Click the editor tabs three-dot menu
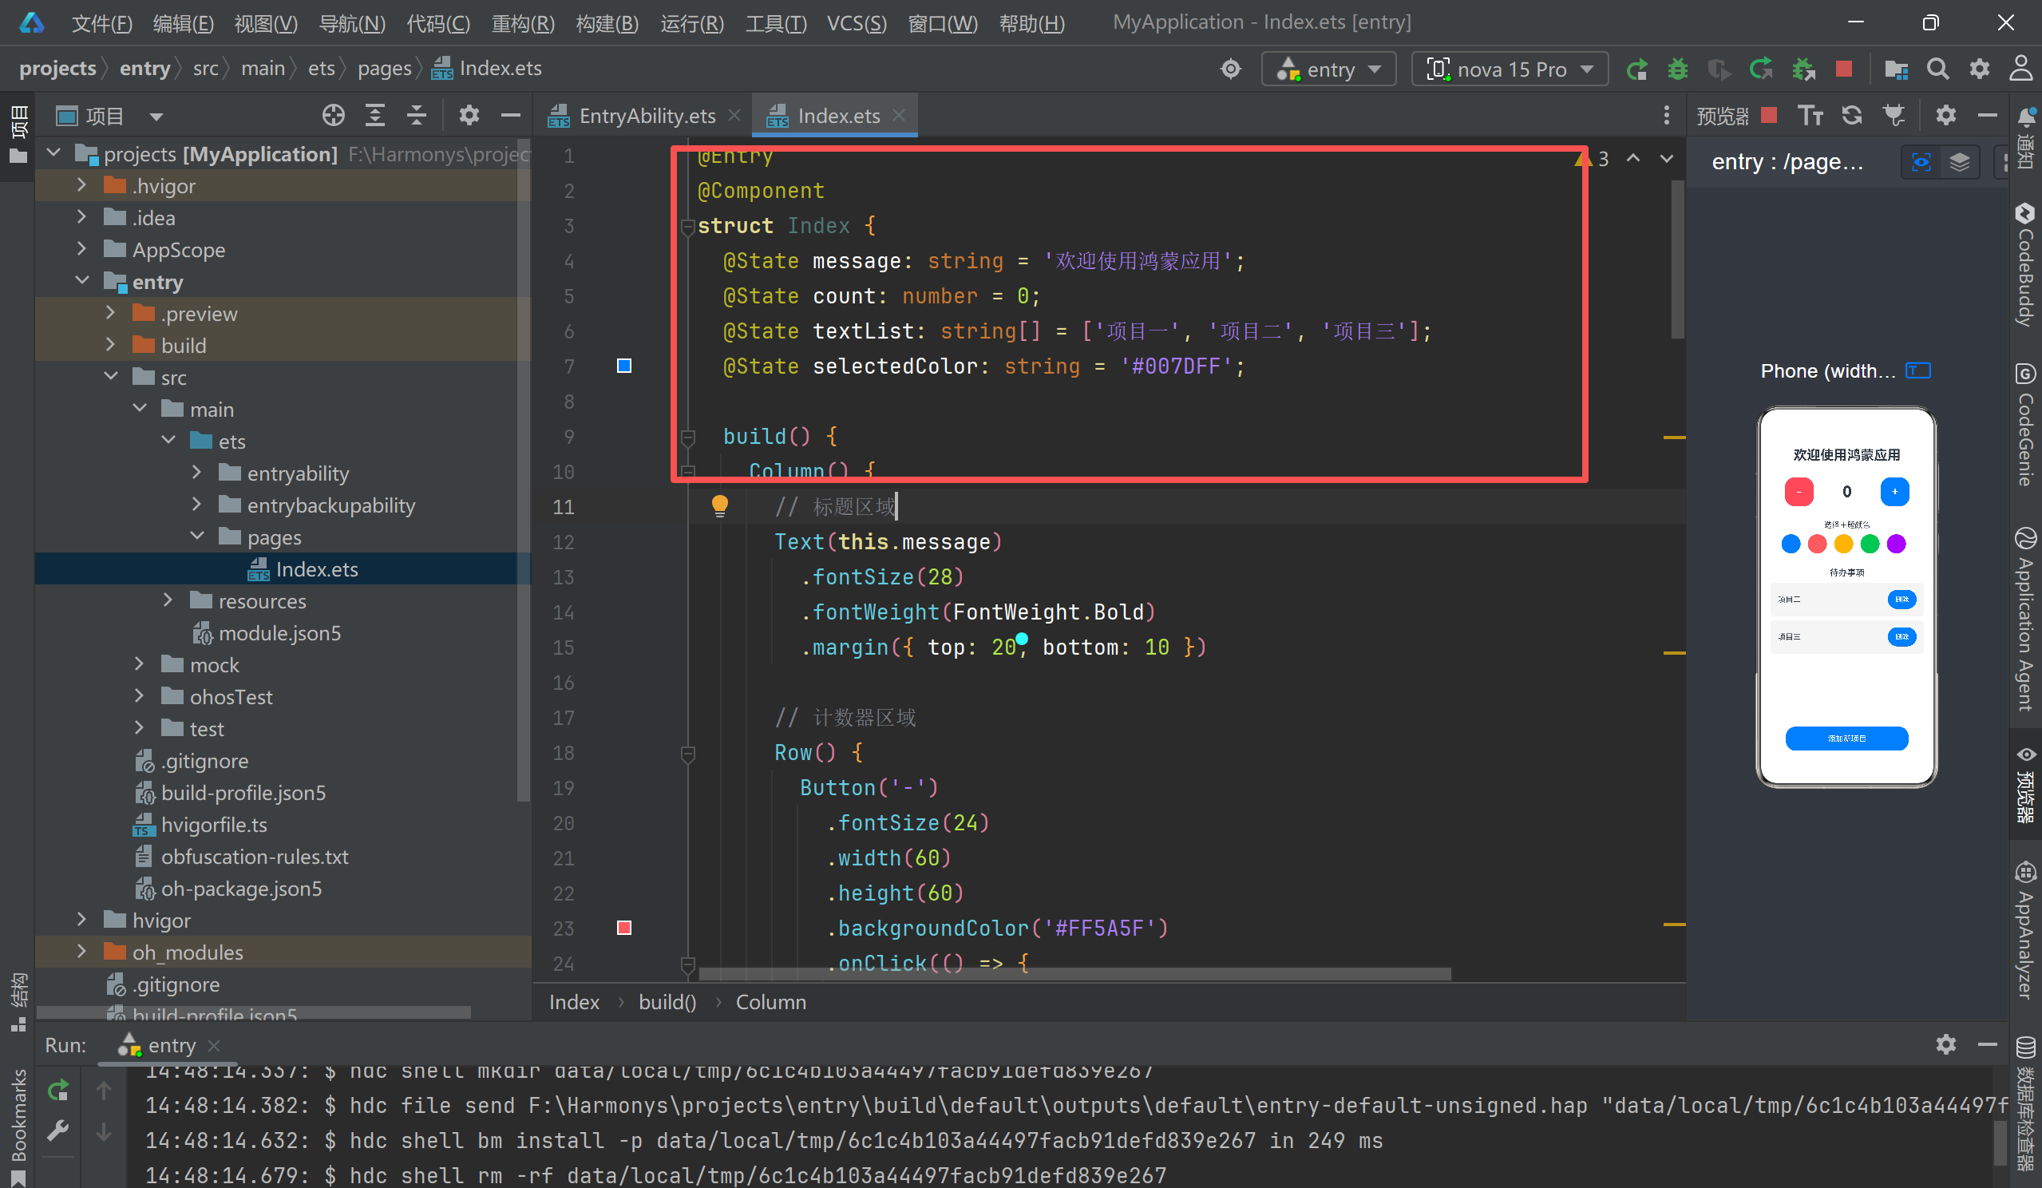Image resolution: width=2042 pixels, height=1188 pixels. [x=1666, y=116]
